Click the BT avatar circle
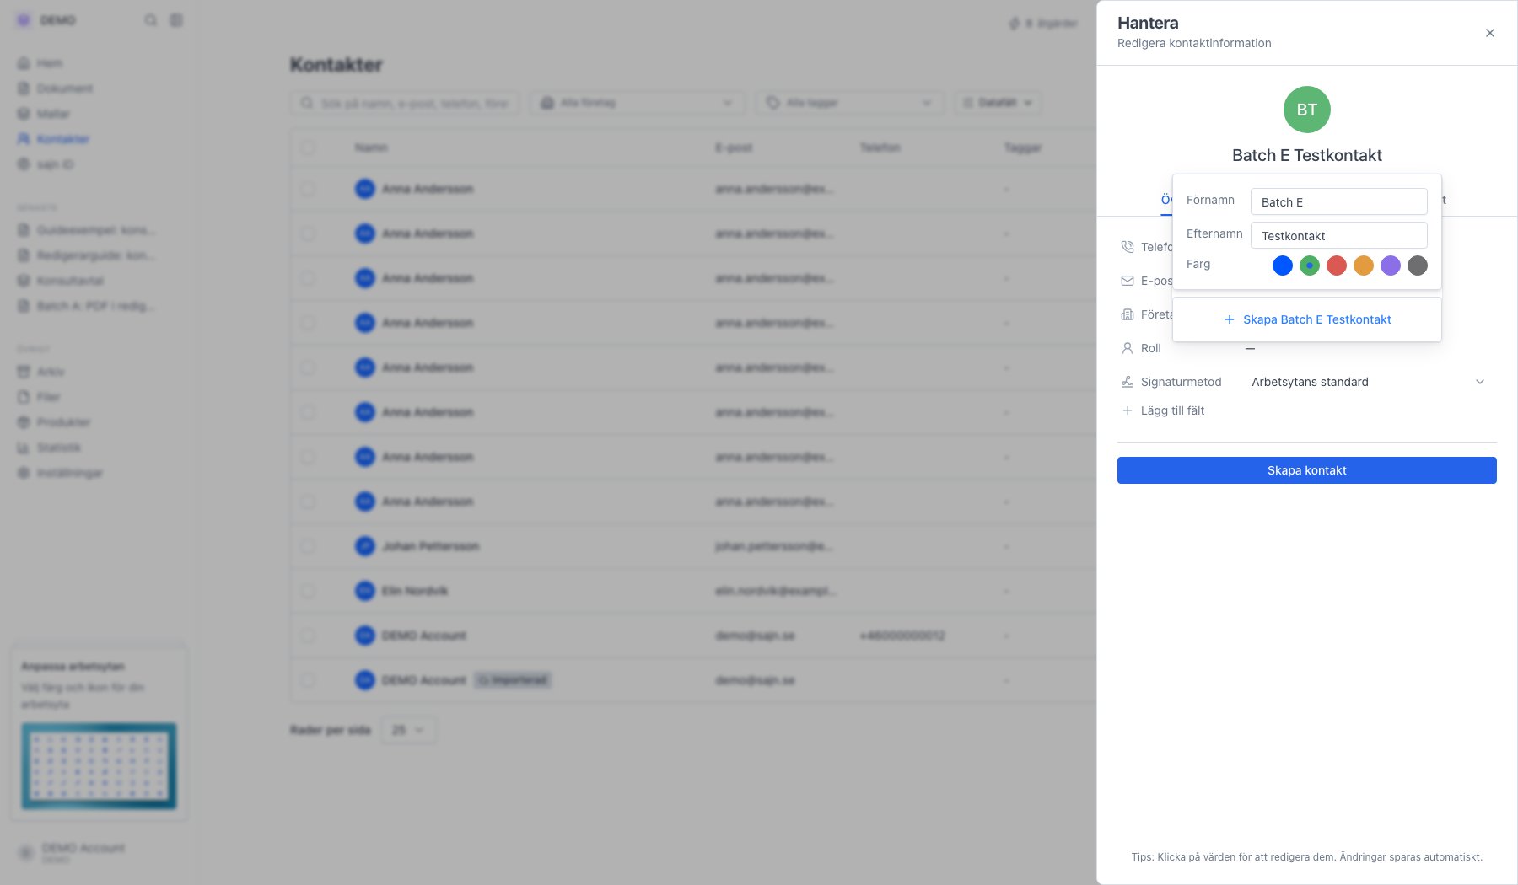The image size is (1518, 885). point(1306,110)
